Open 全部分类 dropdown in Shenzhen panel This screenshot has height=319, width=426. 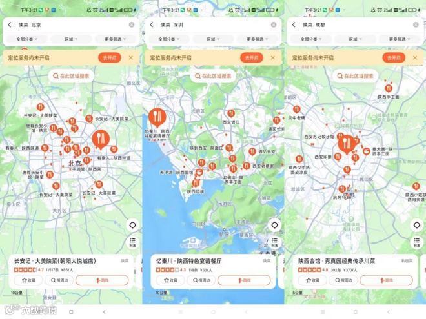point(168,39)
